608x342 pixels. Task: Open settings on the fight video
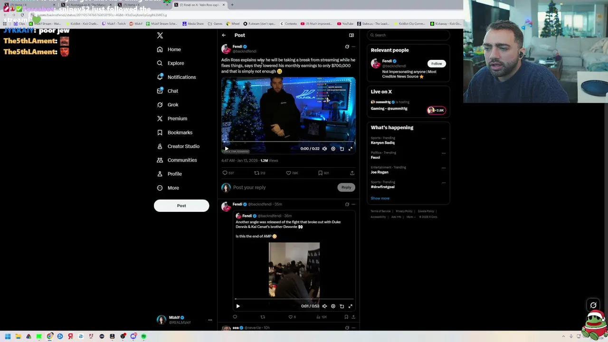coord(333,306)
